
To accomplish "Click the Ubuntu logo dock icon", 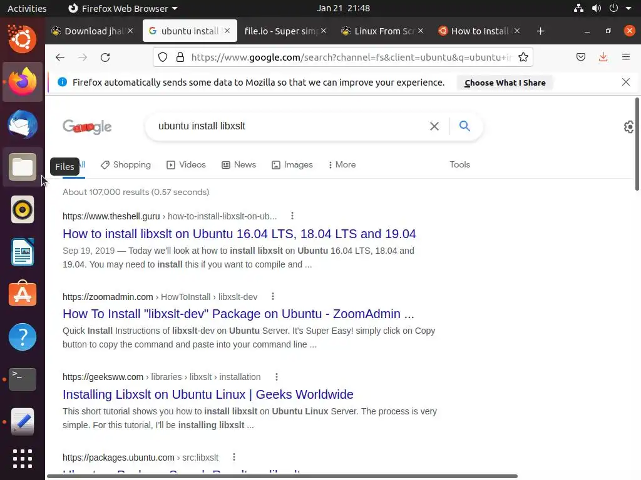I will (23, 39).
